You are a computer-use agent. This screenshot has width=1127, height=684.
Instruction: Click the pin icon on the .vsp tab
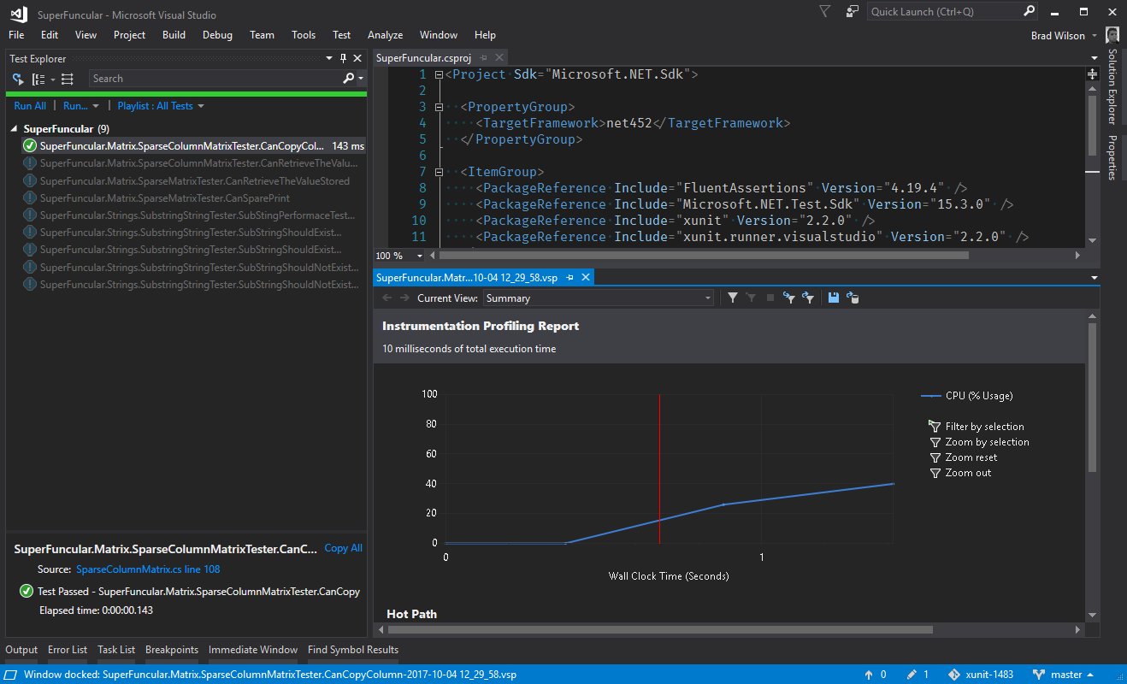tap(570, 278)
